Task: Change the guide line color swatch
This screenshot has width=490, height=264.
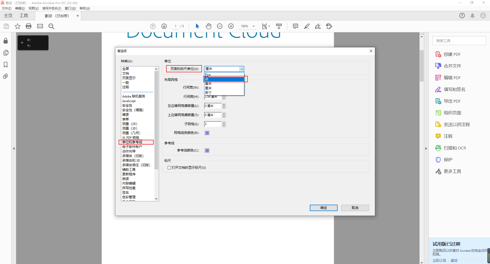Action: [x=207, y=150]
